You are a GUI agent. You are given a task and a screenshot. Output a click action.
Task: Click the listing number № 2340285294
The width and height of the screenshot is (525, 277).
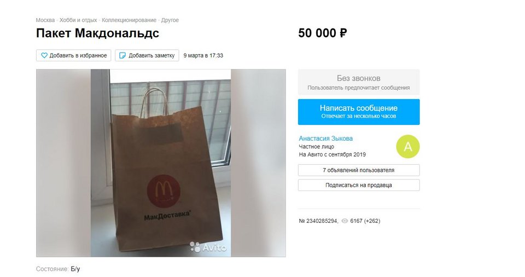point(318,221)
